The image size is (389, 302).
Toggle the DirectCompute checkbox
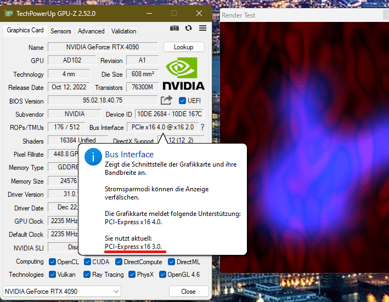click(x=119, y=262)
